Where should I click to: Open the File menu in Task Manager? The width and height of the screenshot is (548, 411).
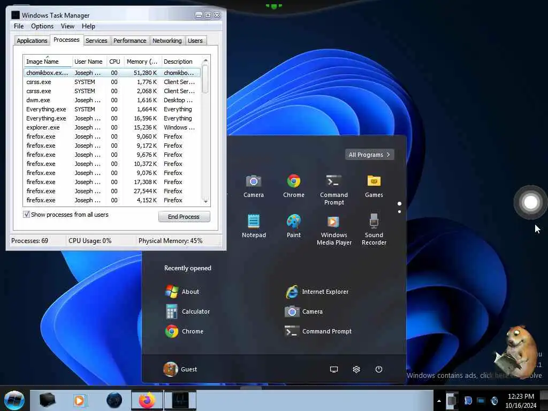pos(19,26)
